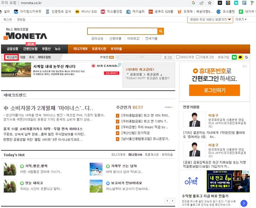The image size is (256, 208).
Task: Open the 미니가계부 menu
Action: click(80, 49)
